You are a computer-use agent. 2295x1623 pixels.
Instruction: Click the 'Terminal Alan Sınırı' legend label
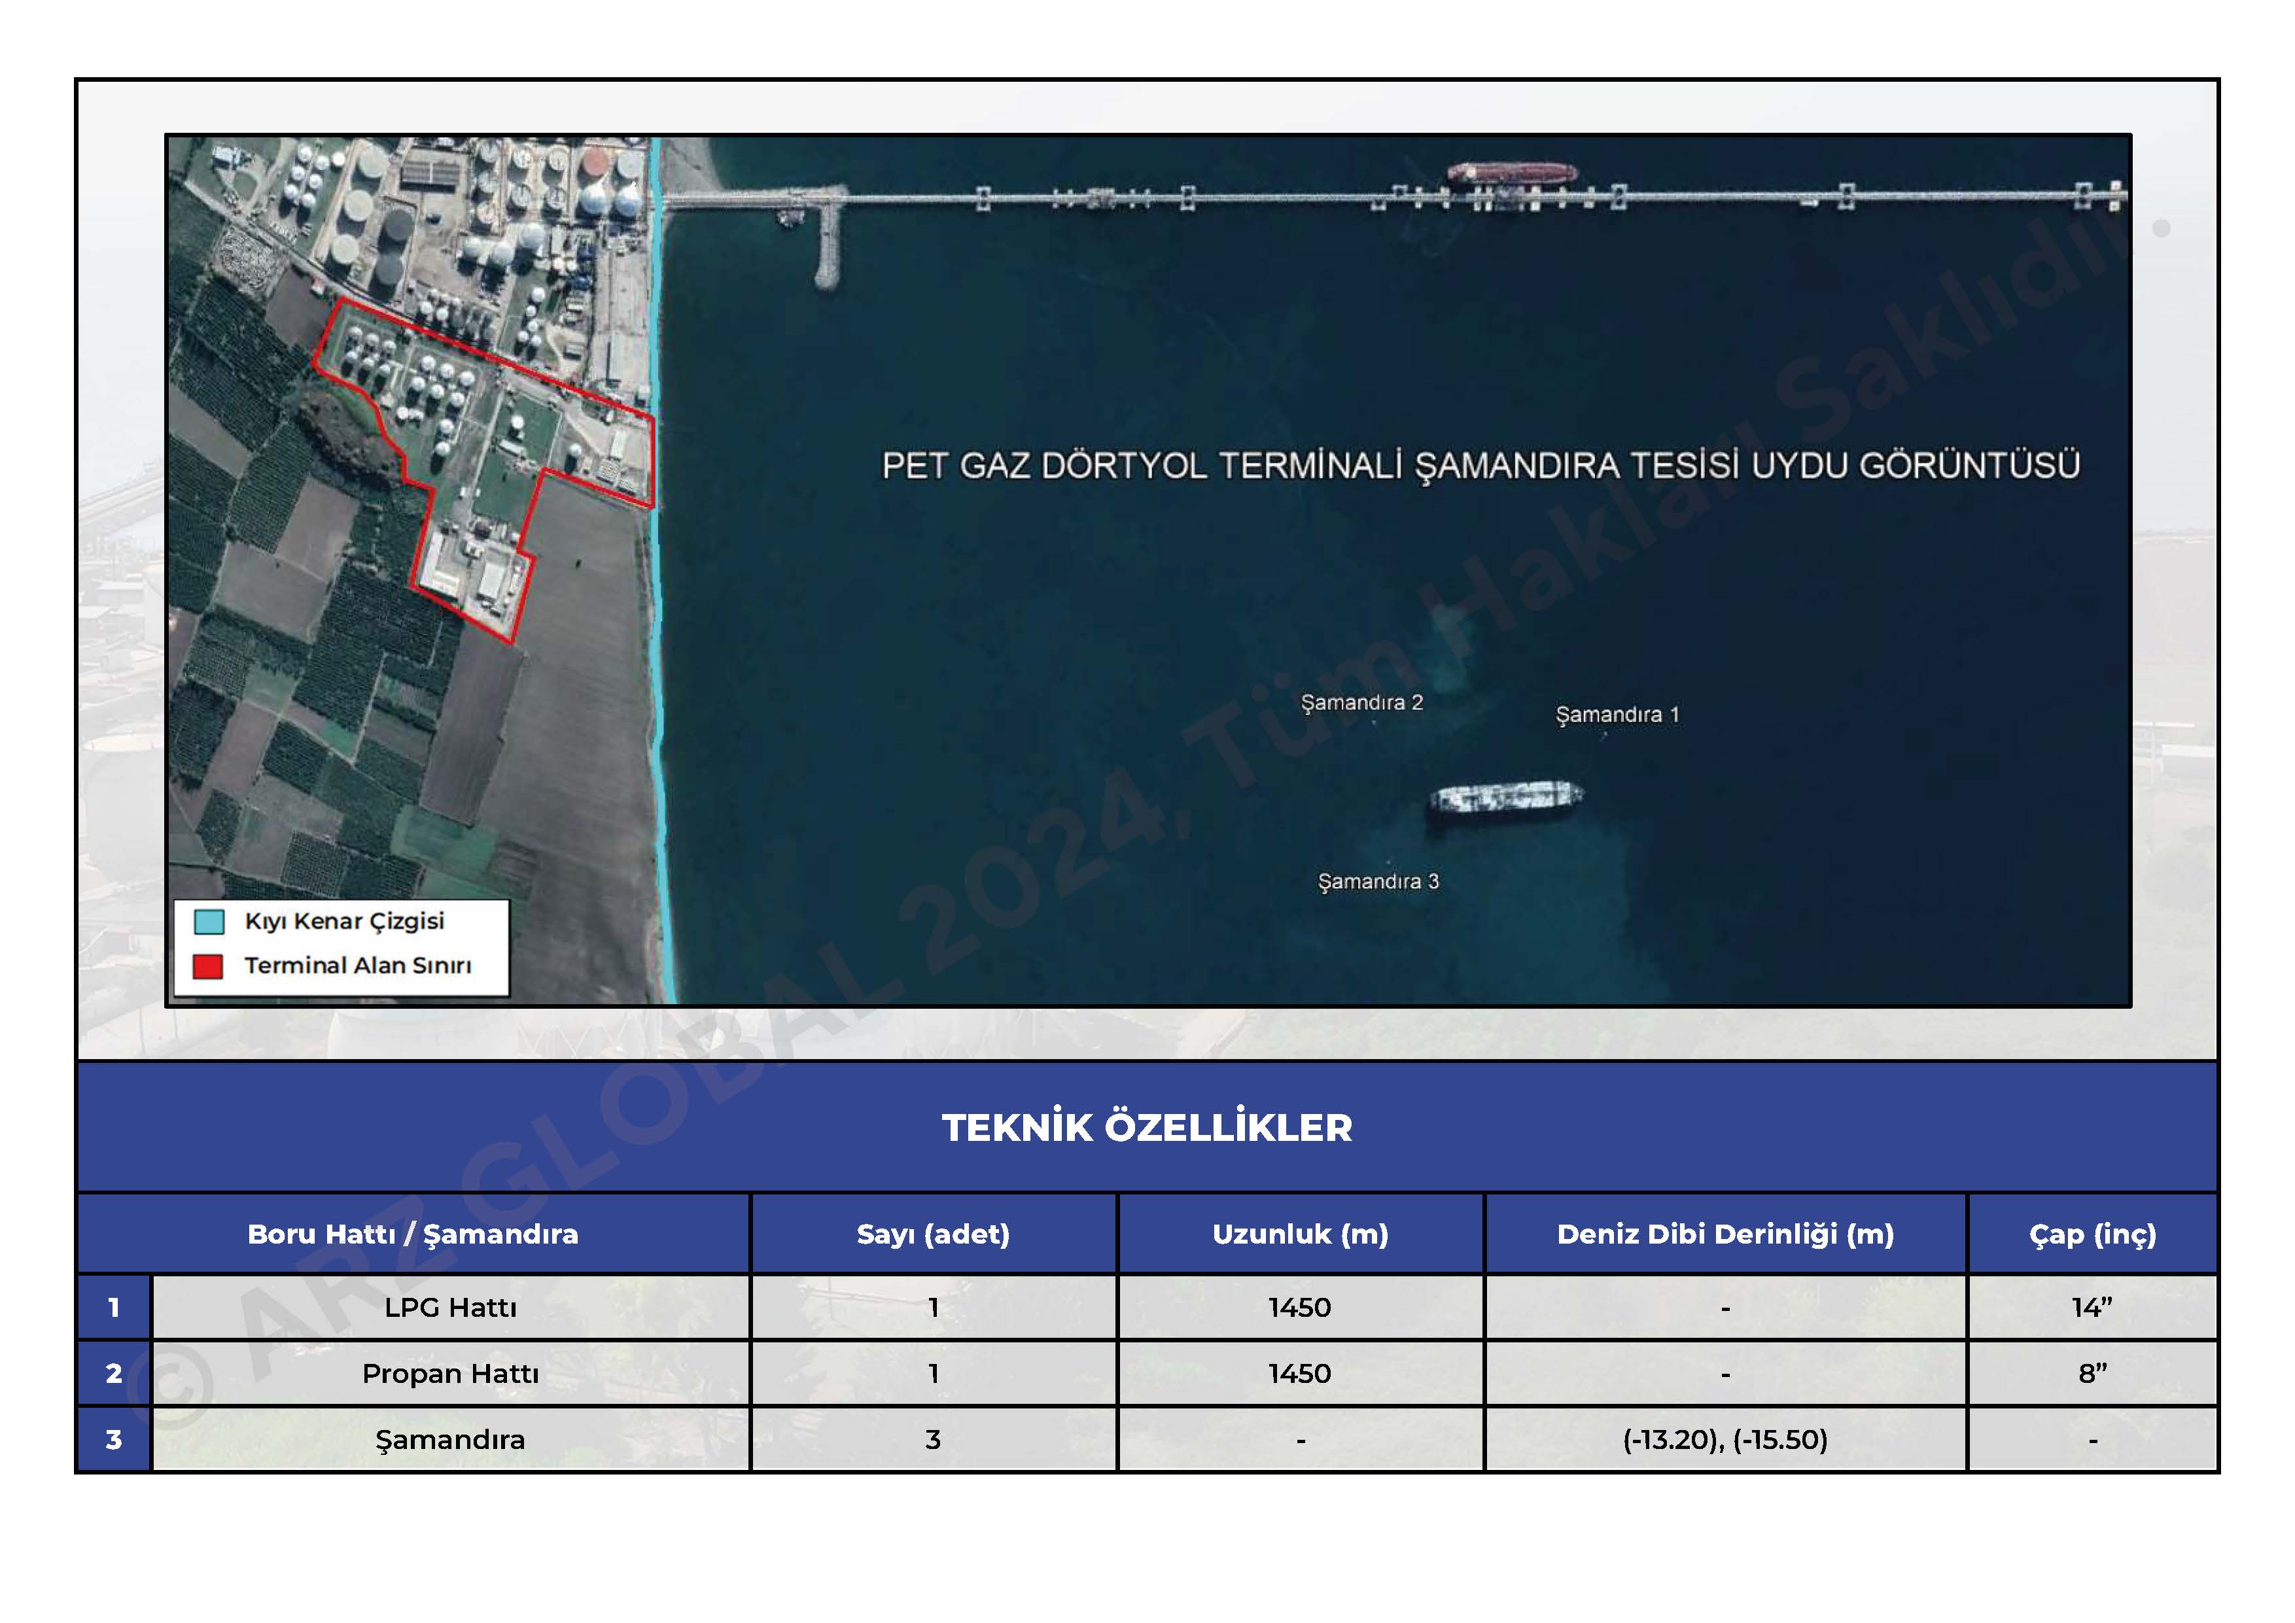click(x=358, y=966)
